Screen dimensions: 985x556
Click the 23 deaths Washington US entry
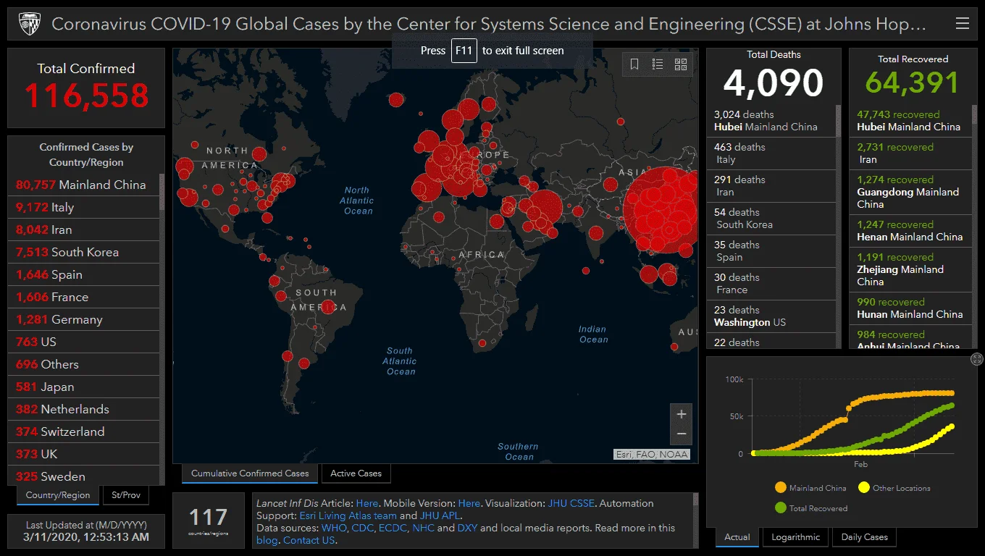coord(772,316)
